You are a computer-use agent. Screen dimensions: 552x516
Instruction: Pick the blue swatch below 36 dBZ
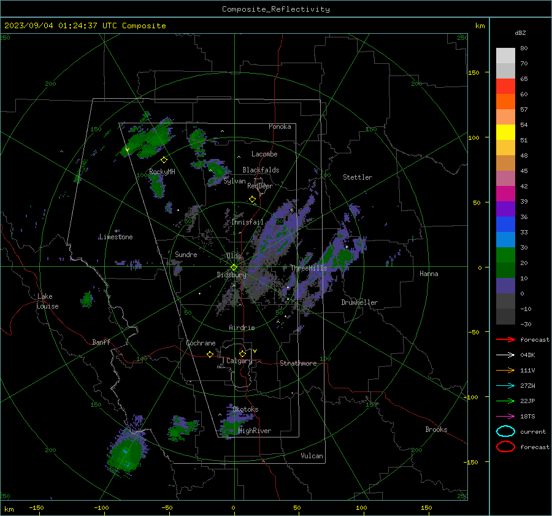pyautogui.click(x=505, y=225)
